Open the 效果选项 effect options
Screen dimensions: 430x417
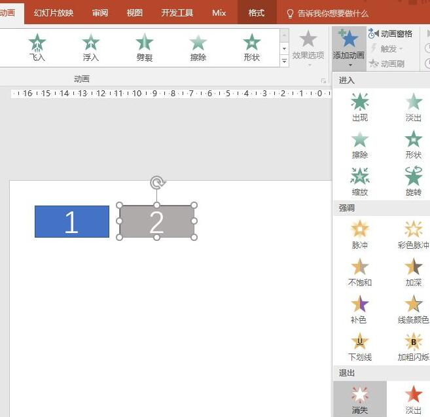[308, 48]
